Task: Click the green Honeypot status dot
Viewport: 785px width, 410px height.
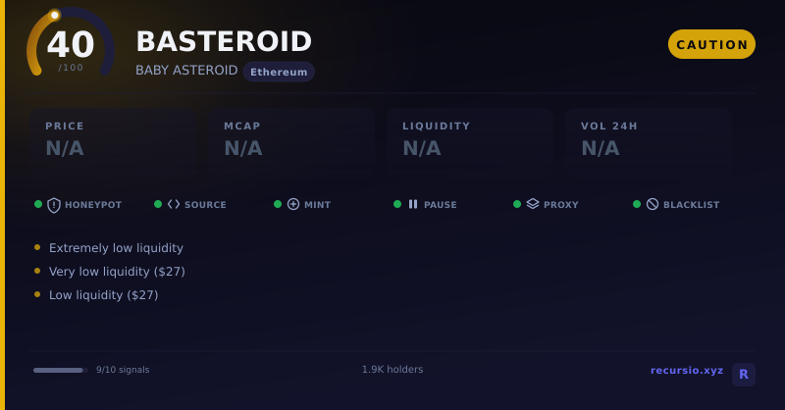Action: 38,204
